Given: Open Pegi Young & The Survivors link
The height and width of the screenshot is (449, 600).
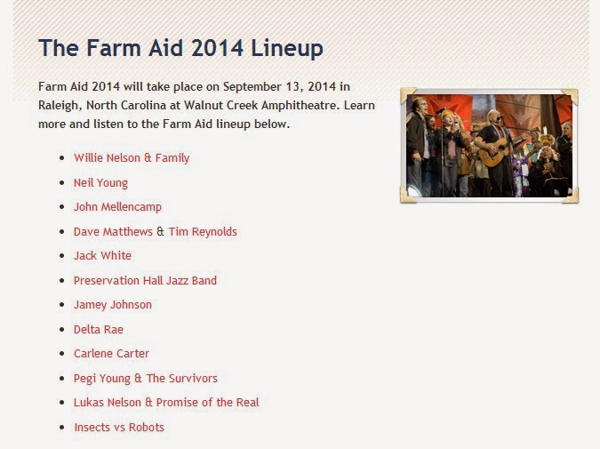Looking at the screenshot, I should click(146, 379).
